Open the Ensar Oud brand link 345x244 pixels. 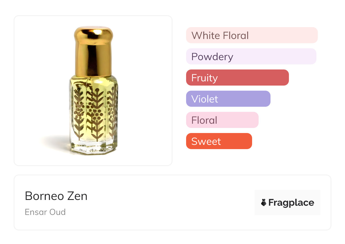point(45,212)
